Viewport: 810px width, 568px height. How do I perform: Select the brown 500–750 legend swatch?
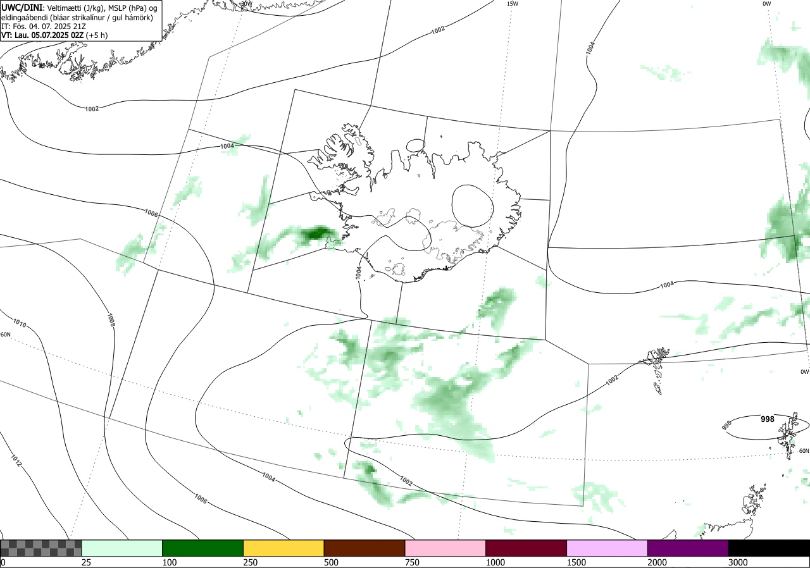(x=364, y=548)
